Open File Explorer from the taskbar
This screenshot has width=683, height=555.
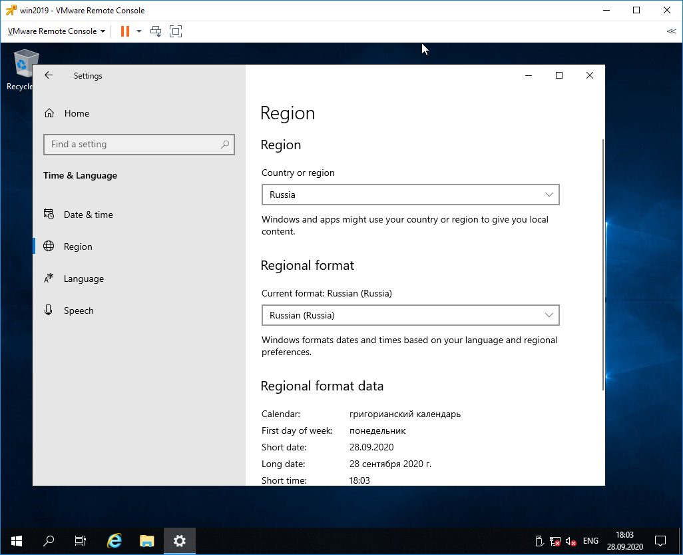[x=147, y=541]
